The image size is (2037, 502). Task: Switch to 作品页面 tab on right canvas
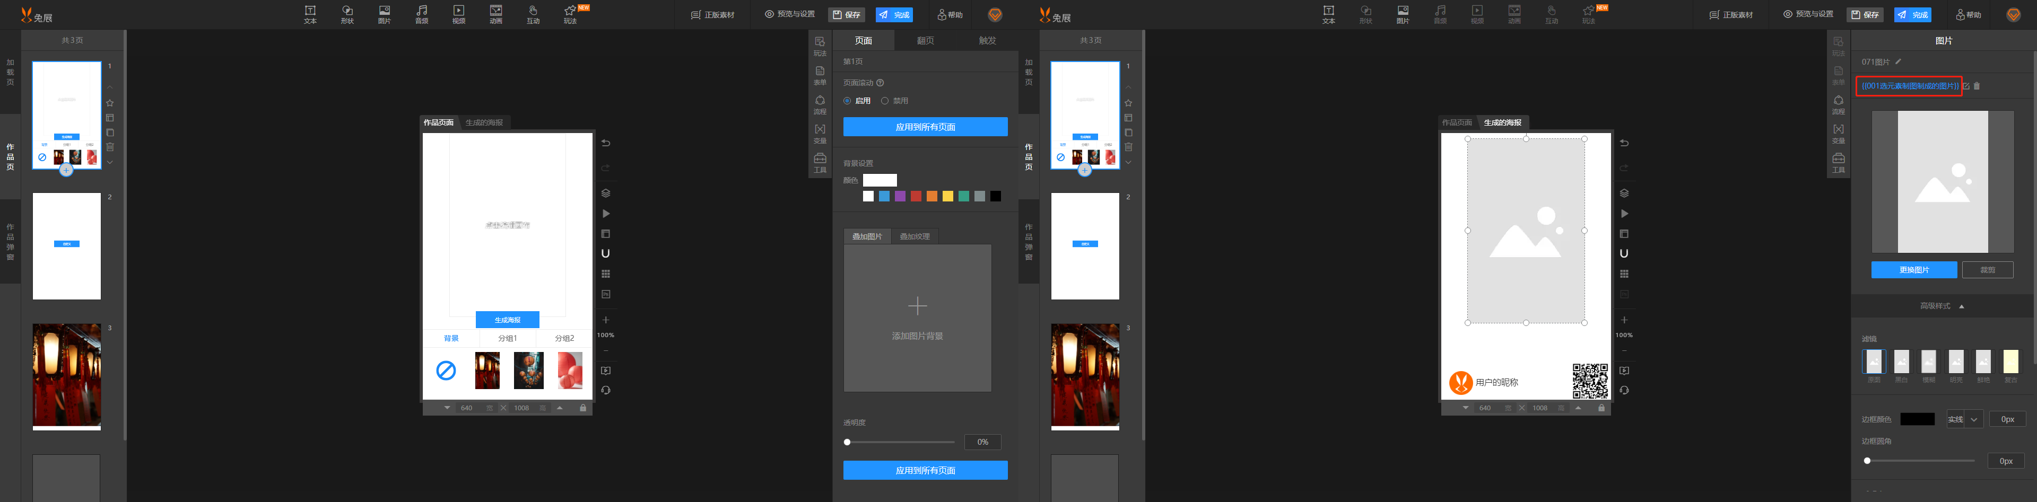click(1457, 122)
